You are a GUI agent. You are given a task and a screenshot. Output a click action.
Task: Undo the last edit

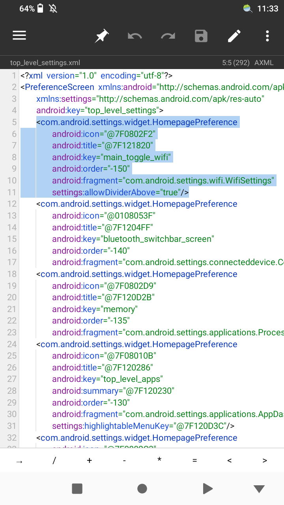(135, 36)
